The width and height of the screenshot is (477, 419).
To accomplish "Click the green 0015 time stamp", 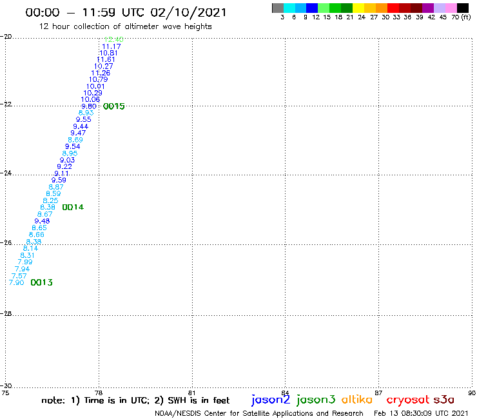I will point(114,106).
